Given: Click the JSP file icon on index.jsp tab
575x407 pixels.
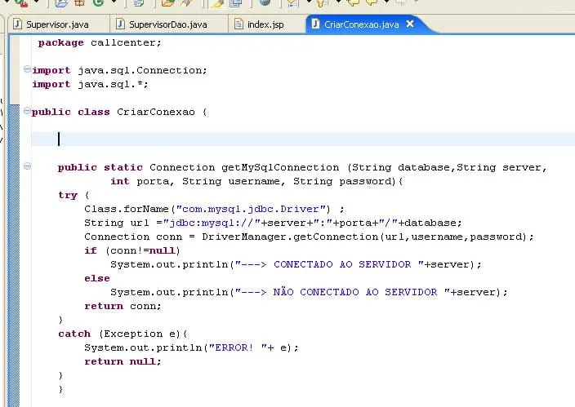Looking at the screenshot, I should click(x=238, y=24).
